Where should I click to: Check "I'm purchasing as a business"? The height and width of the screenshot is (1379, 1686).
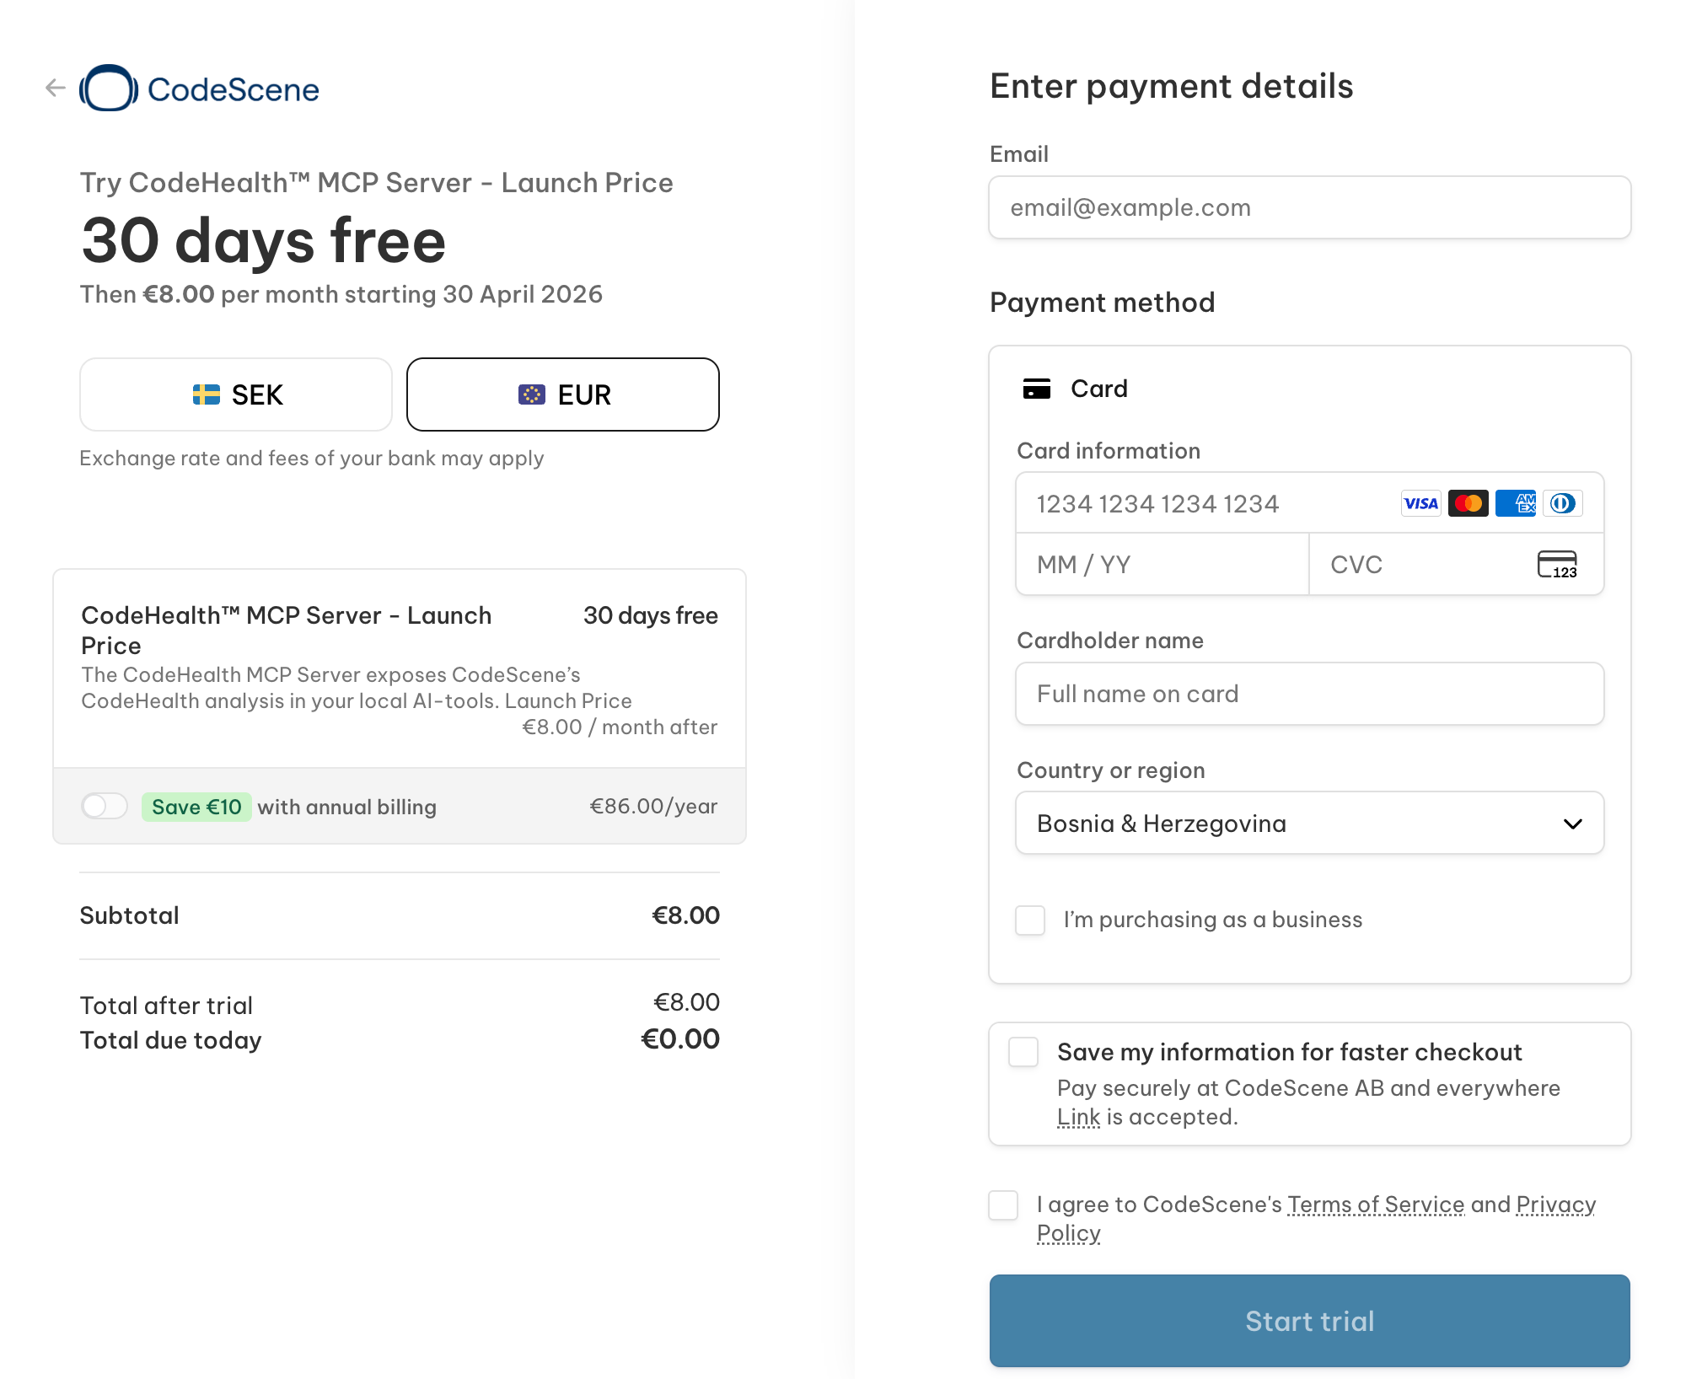1030,920
